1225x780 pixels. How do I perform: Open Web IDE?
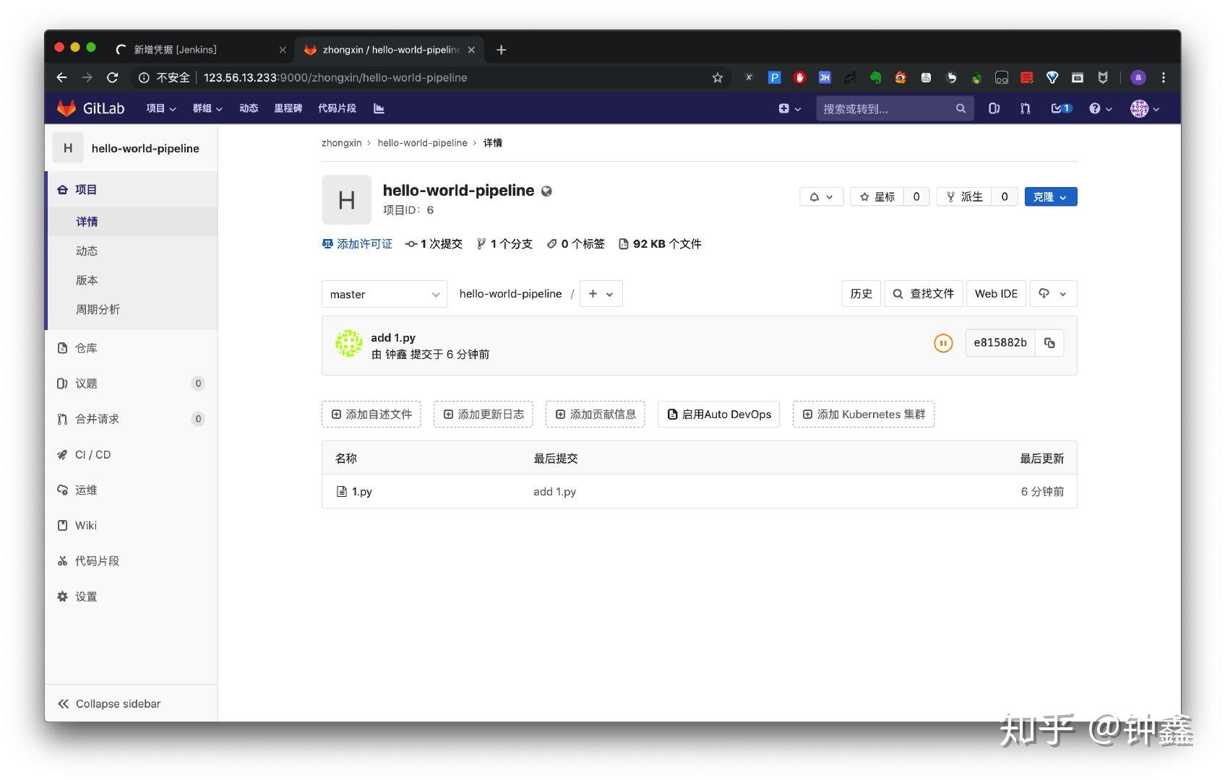click(996, 294)
